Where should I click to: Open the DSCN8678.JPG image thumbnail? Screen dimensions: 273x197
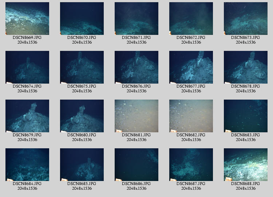click(x=246, y=67)
